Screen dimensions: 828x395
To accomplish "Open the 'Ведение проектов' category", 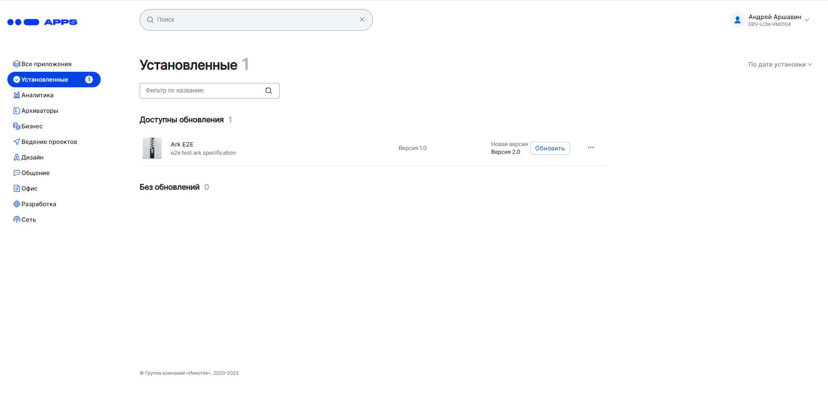I will point(49,142).
